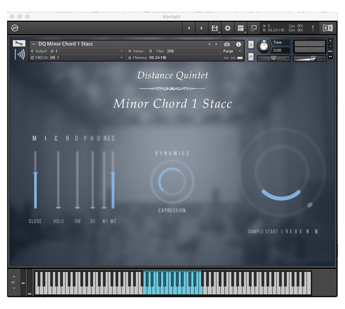This screenshot has height=309, width=345.
Task: Open the workspace layout panel menu
Action: pos(240,28)
